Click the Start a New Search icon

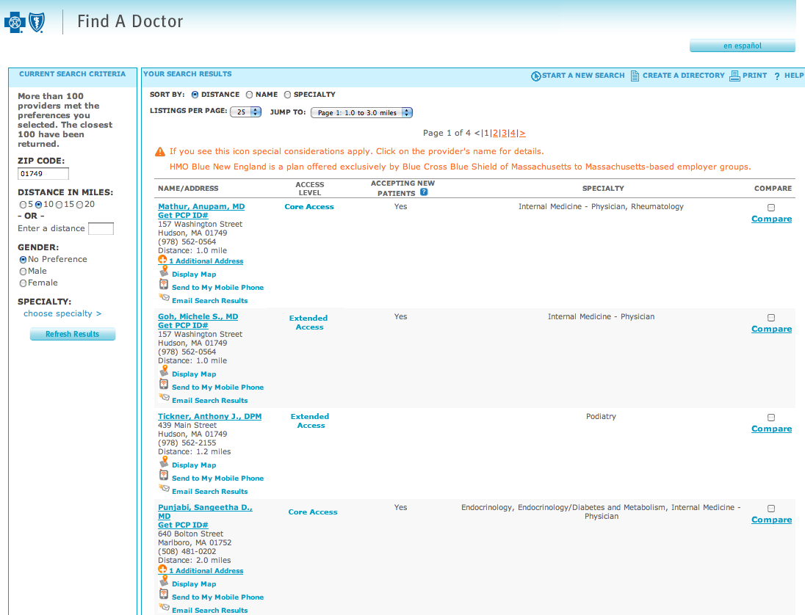536,76
